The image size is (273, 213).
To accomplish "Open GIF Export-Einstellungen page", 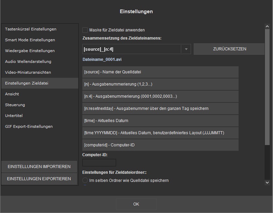I will 29,126.
